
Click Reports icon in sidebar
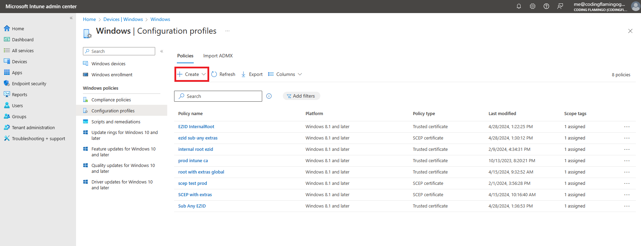[7, 94]
